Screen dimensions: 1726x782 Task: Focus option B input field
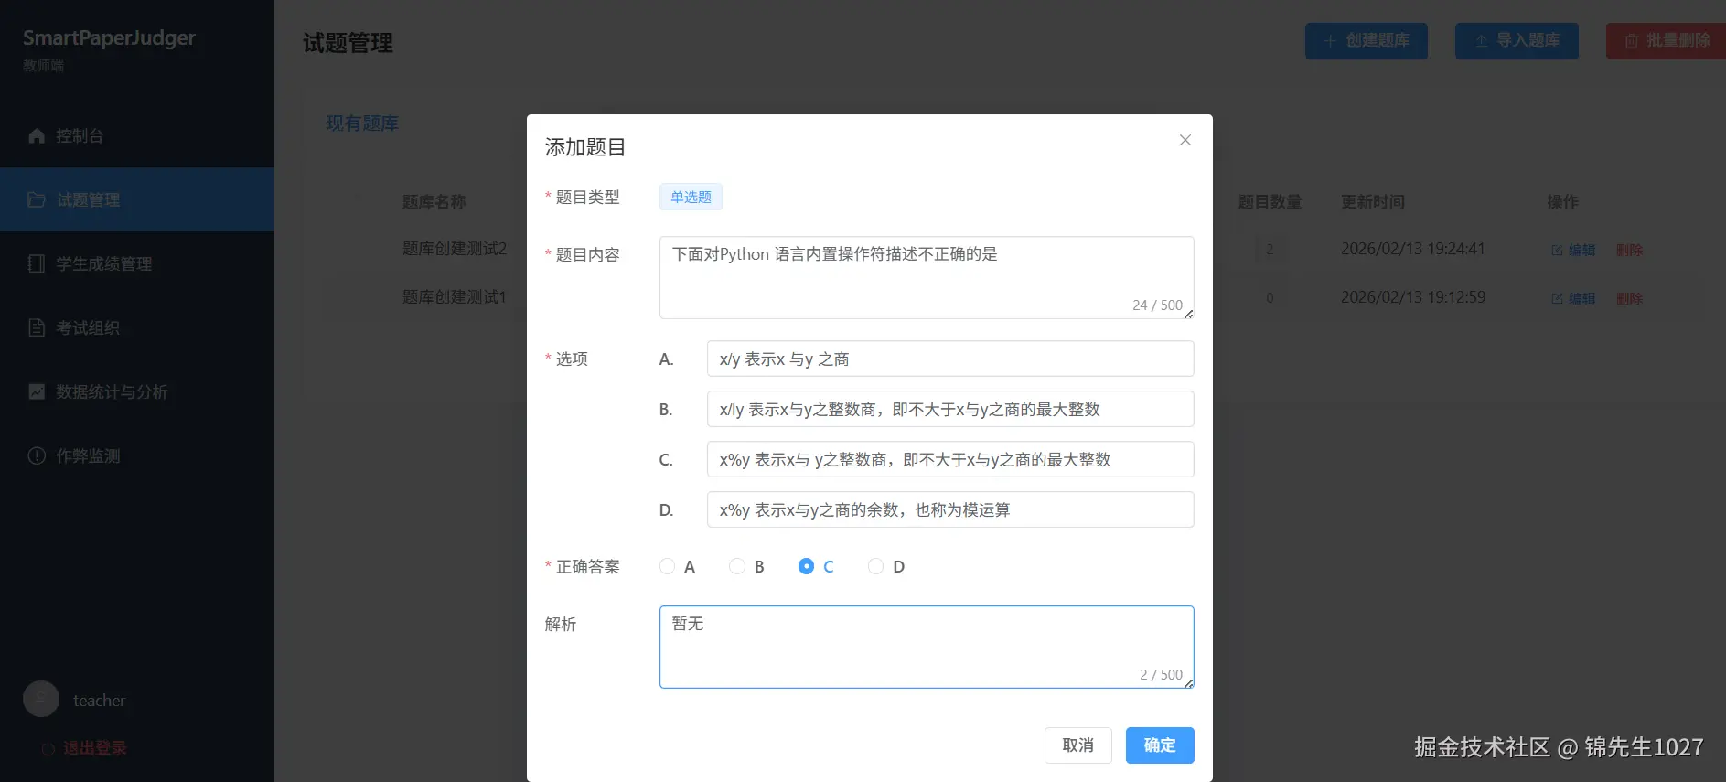[950, 409]
